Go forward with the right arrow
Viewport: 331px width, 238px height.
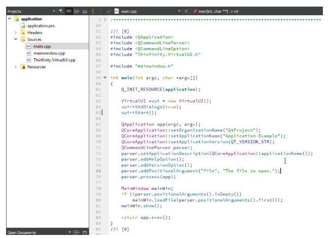[x=101, y=11]
